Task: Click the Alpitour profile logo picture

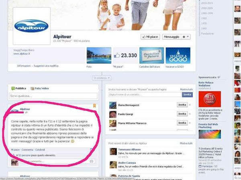Action: (x=31, y=26)
